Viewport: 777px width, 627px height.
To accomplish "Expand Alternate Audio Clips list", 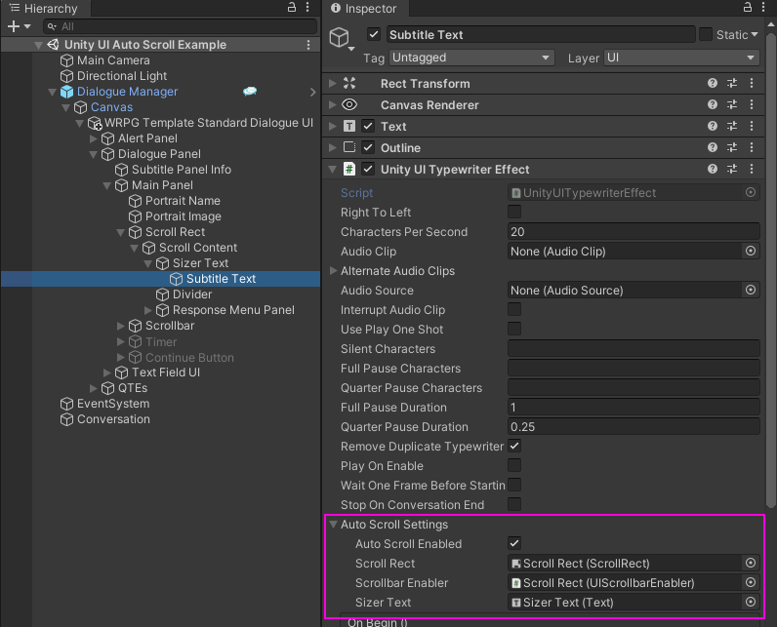I will [334, 271].
